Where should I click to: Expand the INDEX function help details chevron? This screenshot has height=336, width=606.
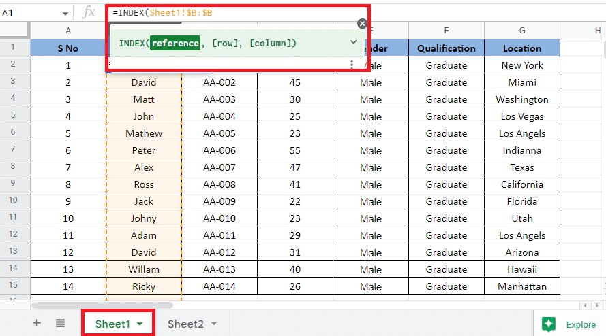pos(353,42)
